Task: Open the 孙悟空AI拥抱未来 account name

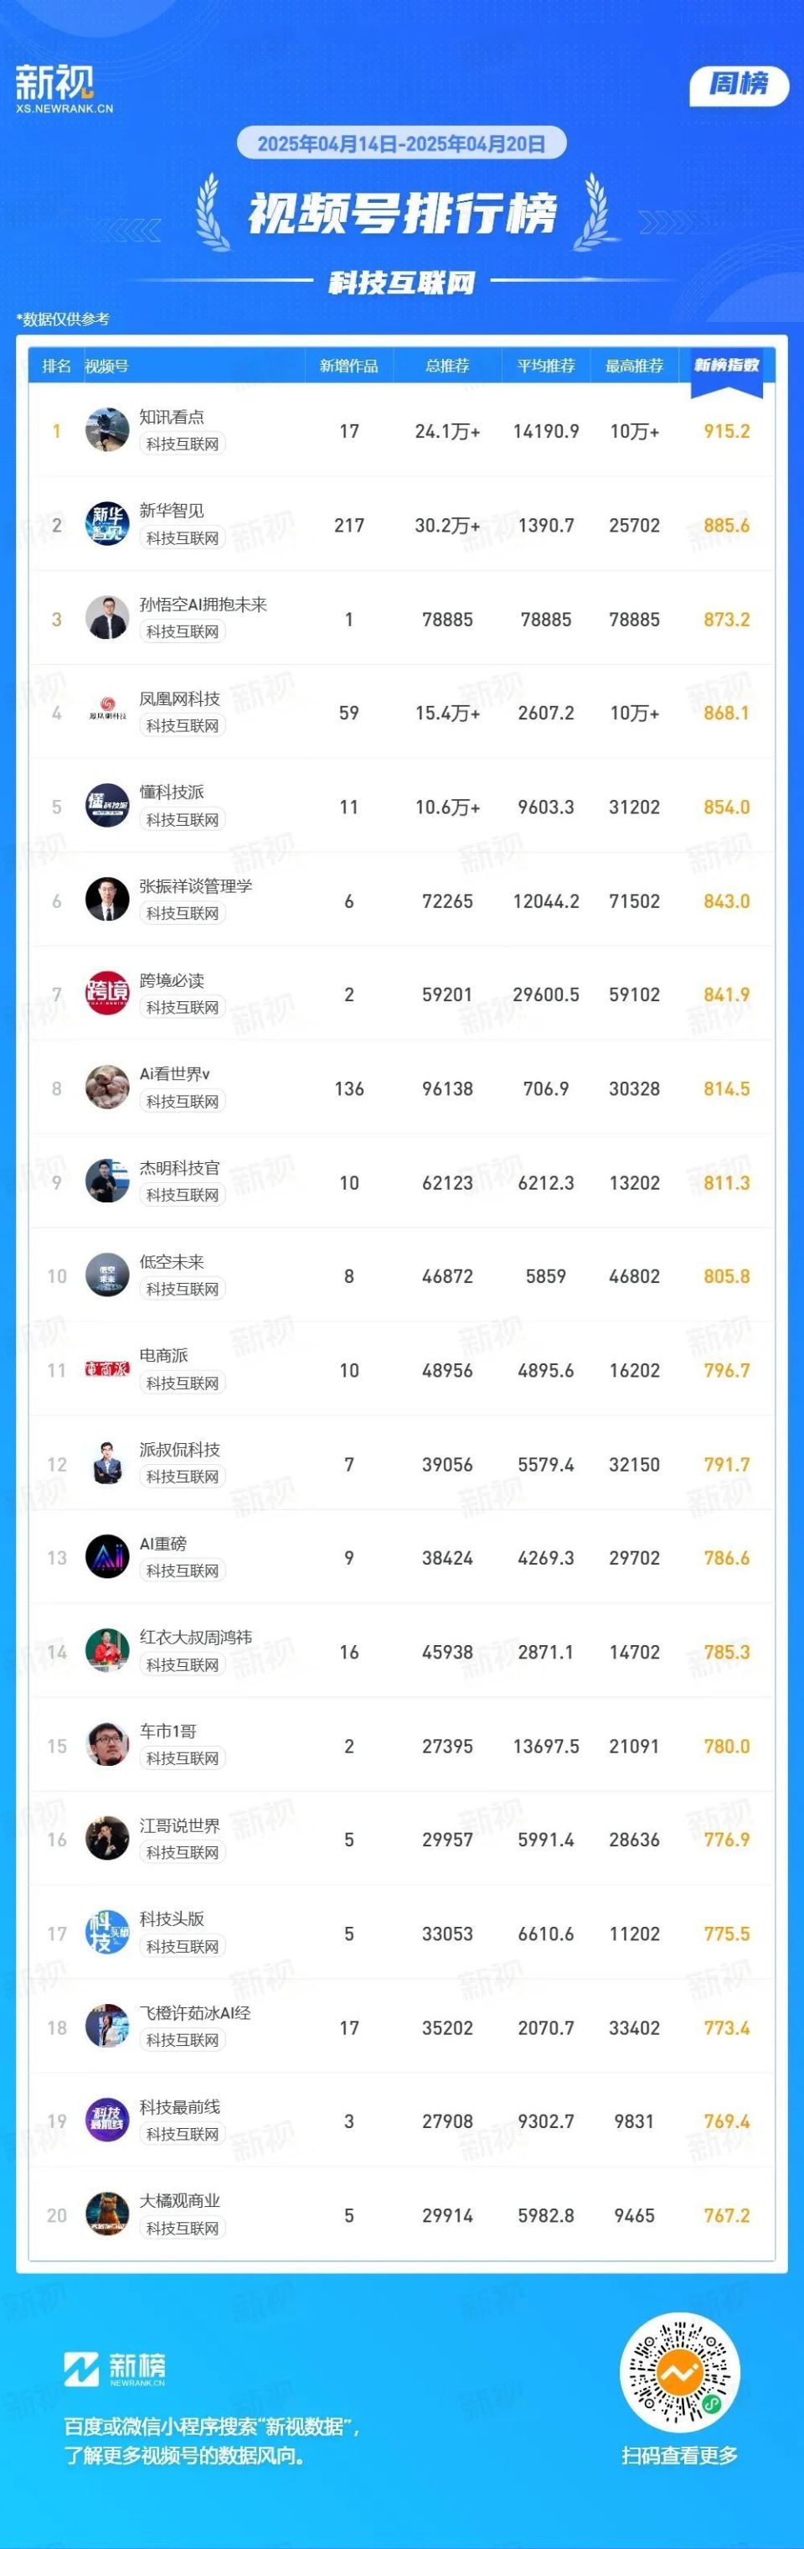Action: tap(203, 605)
